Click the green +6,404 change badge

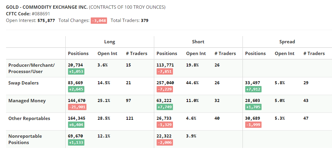[76, 125]
